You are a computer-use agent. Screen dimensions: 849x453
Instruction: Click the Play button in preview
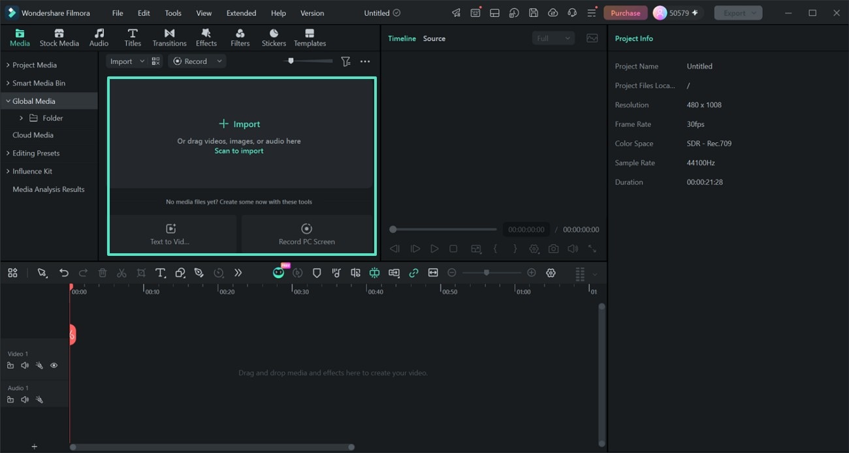click(x=434, y=249)
